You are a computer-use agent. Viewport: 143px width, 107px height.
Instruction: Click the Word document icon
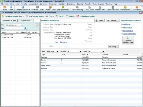click(x=67, y=16)
